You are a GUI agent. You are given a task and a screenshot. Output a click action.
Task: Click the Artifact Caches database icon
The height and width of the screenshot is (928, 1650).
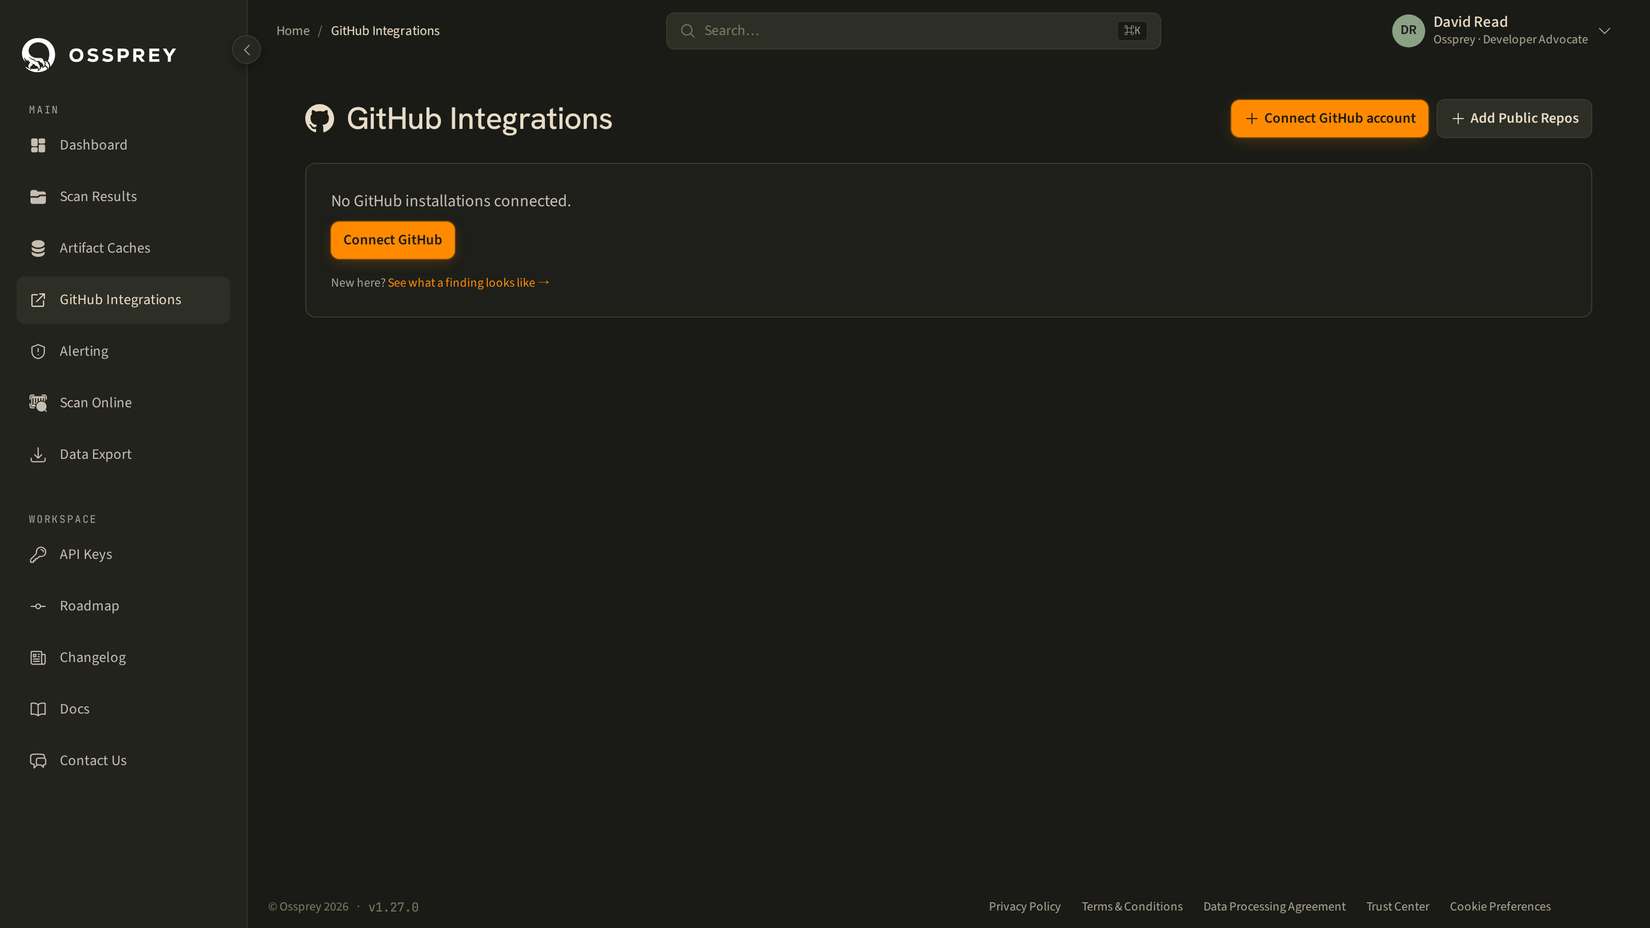pos(39,248)
